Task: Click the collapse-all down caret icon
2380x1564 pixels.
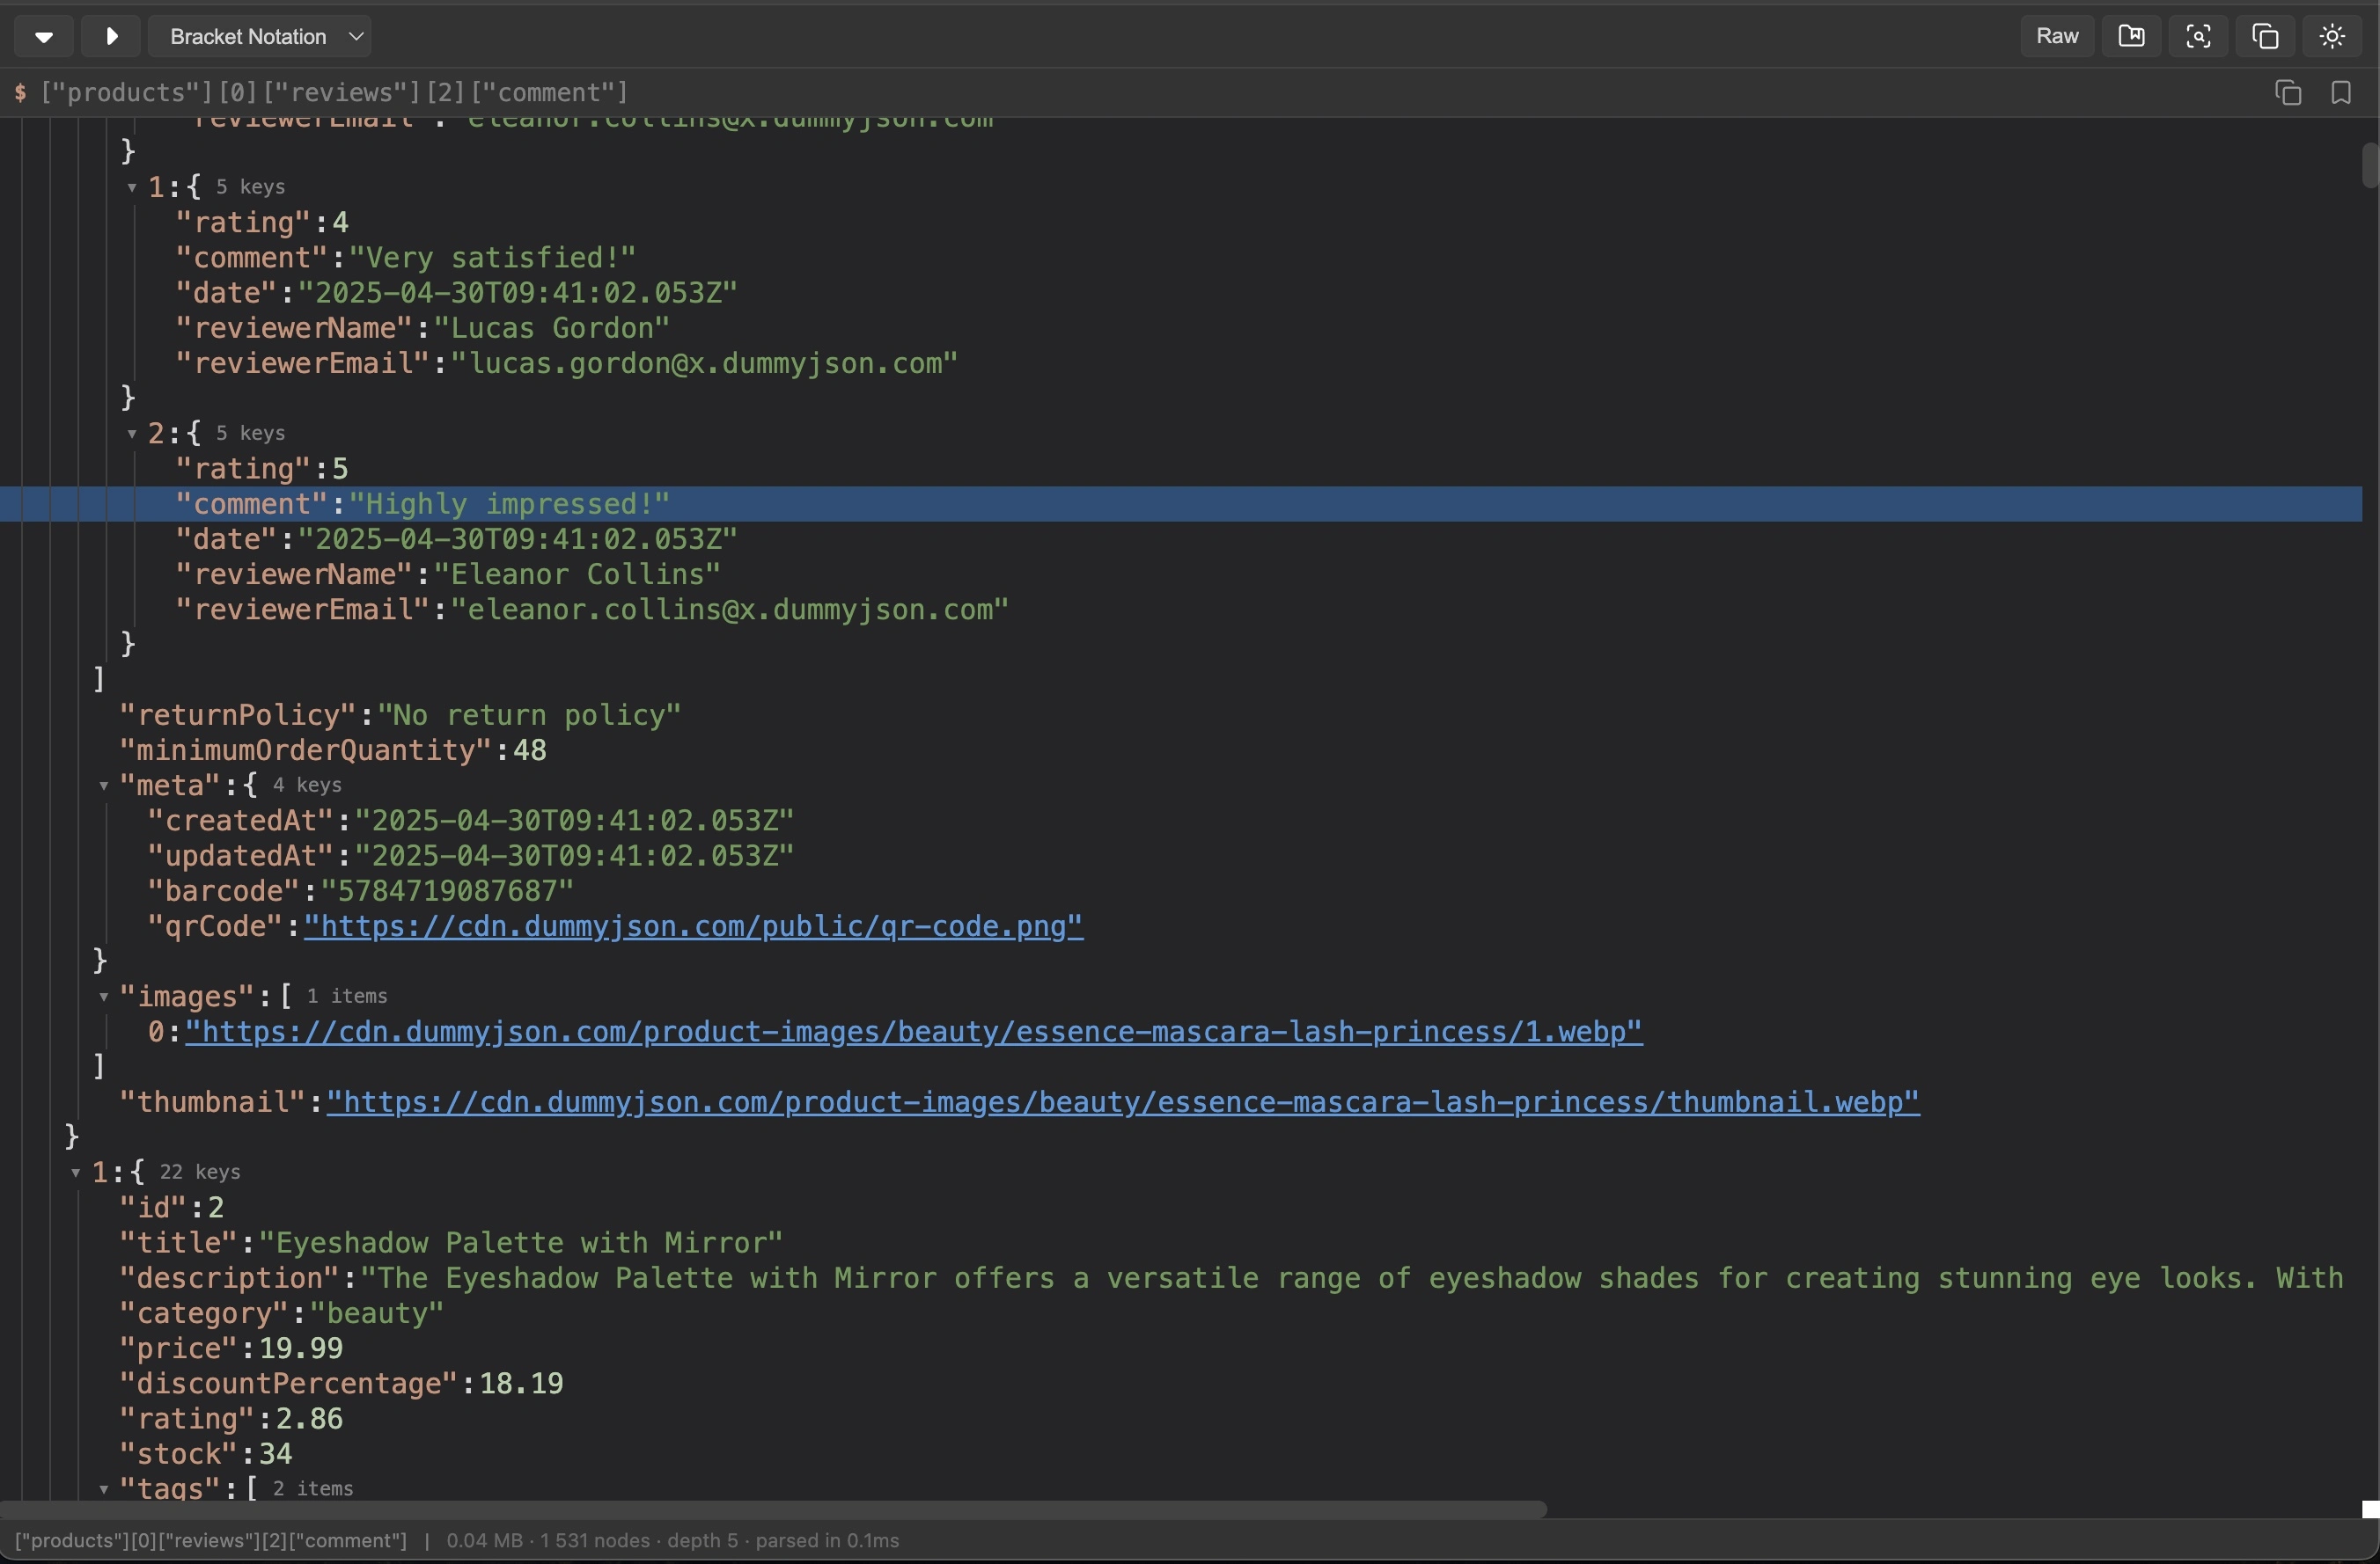Action: (43, 37)
